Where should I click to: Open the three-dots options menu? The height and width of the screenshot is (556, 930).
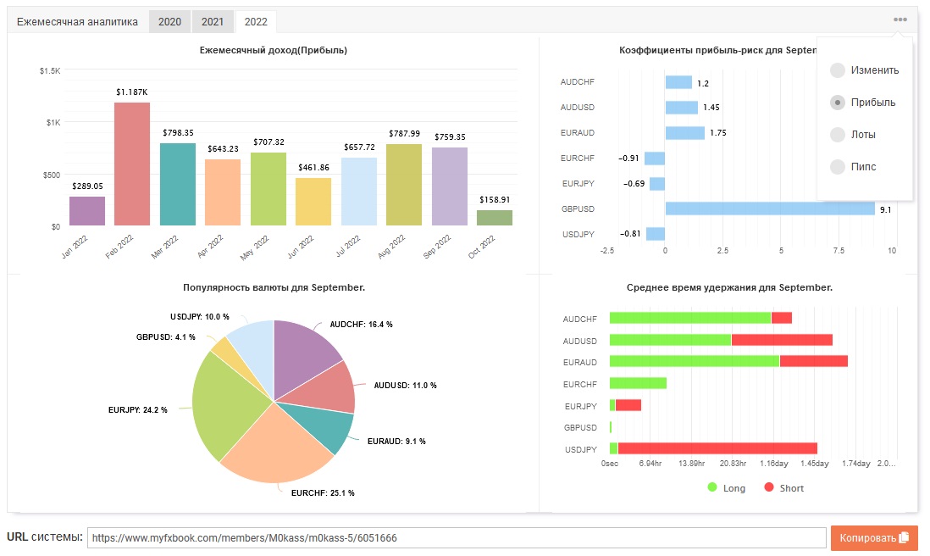(900, 19)
